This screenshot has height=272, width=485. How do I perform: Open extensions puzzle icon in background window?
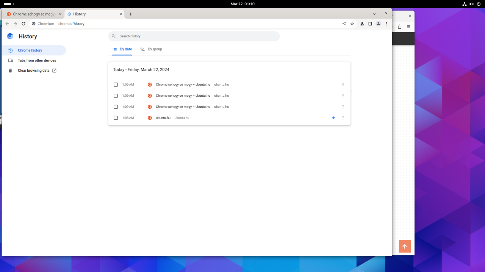click(x=399, y=27)
